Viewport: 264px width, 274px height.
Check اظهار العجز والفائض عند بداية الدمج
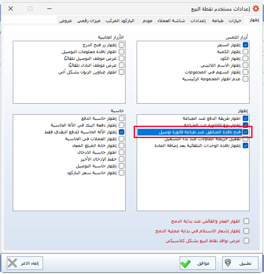pos(246,221)
